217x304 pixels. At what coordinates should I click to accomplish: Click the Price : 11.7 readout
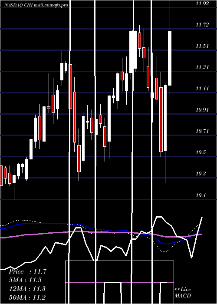pos(27,271)
